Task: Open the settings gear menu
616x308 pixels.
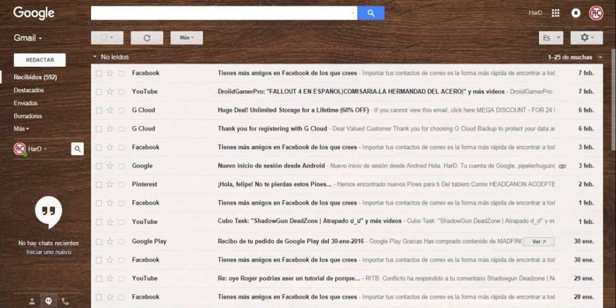Action: 586,38
